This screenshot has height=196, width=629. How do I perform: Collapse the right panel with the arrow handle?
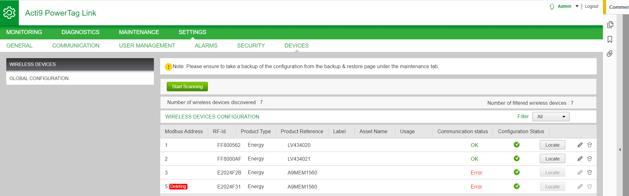pyautogui.click(x=620, y=149)
